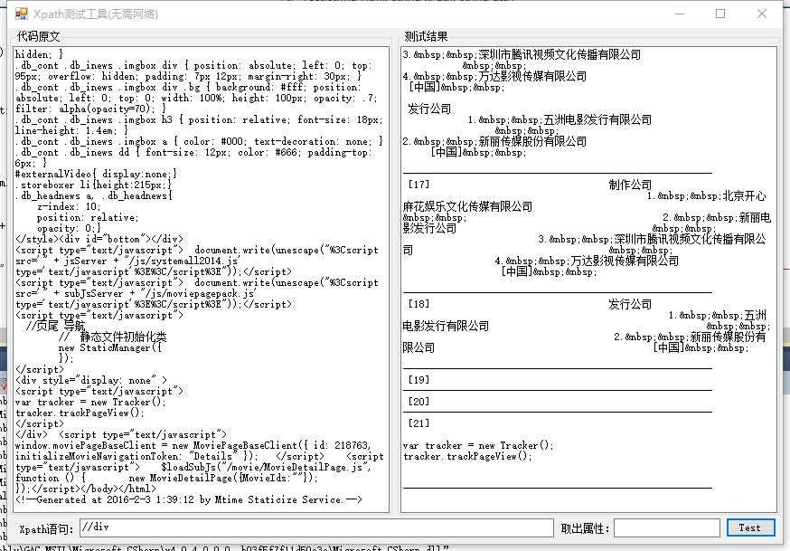Image resolution: width=790 pixels, height=551 pixels.
Task: Click the [18] result index
Action: 419,304
